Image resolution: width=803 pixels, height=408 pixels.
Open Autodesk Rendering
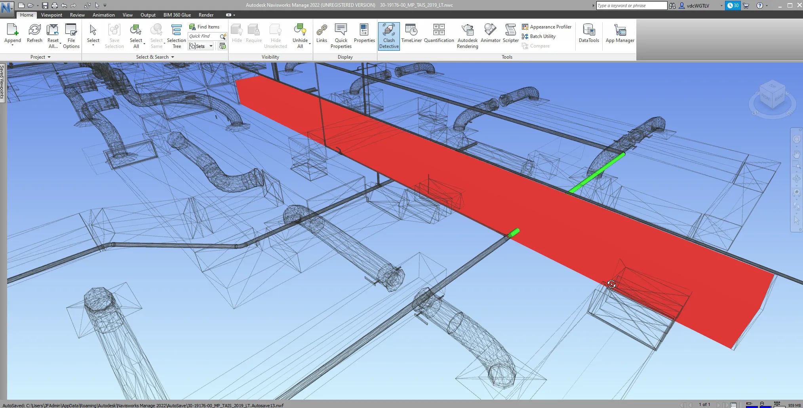[x=467, y=36]
